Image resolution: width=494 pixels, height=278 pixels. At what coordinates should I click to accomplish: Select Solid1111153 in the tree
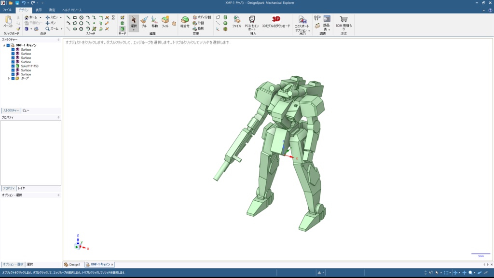[x=29, y=66]
